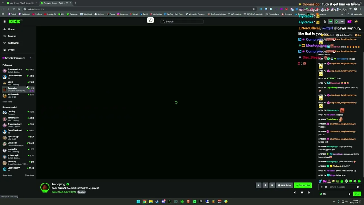Open the YouTube TV bookmark
This screenshot has width=364, height=205.
pos(50,14)
